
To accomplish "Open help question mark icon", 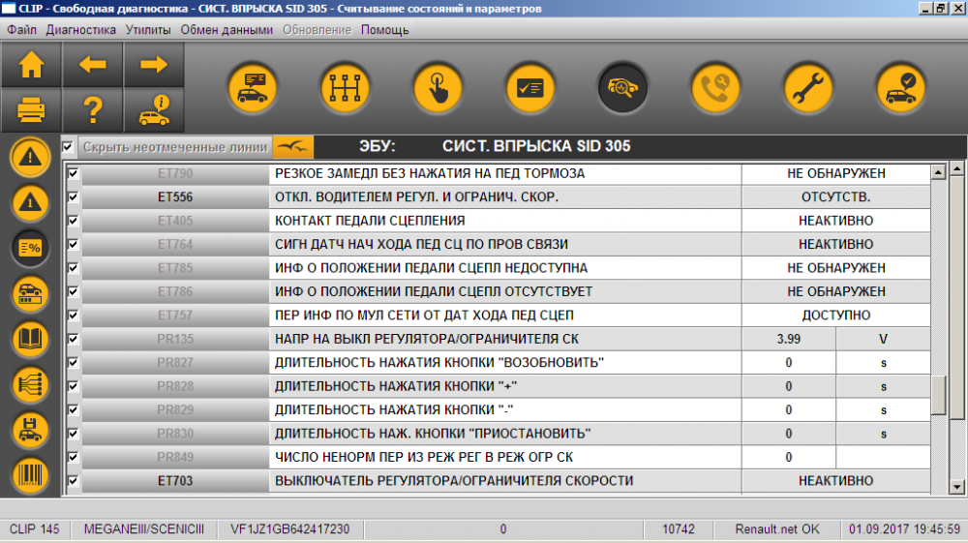I will pos(93,110).
